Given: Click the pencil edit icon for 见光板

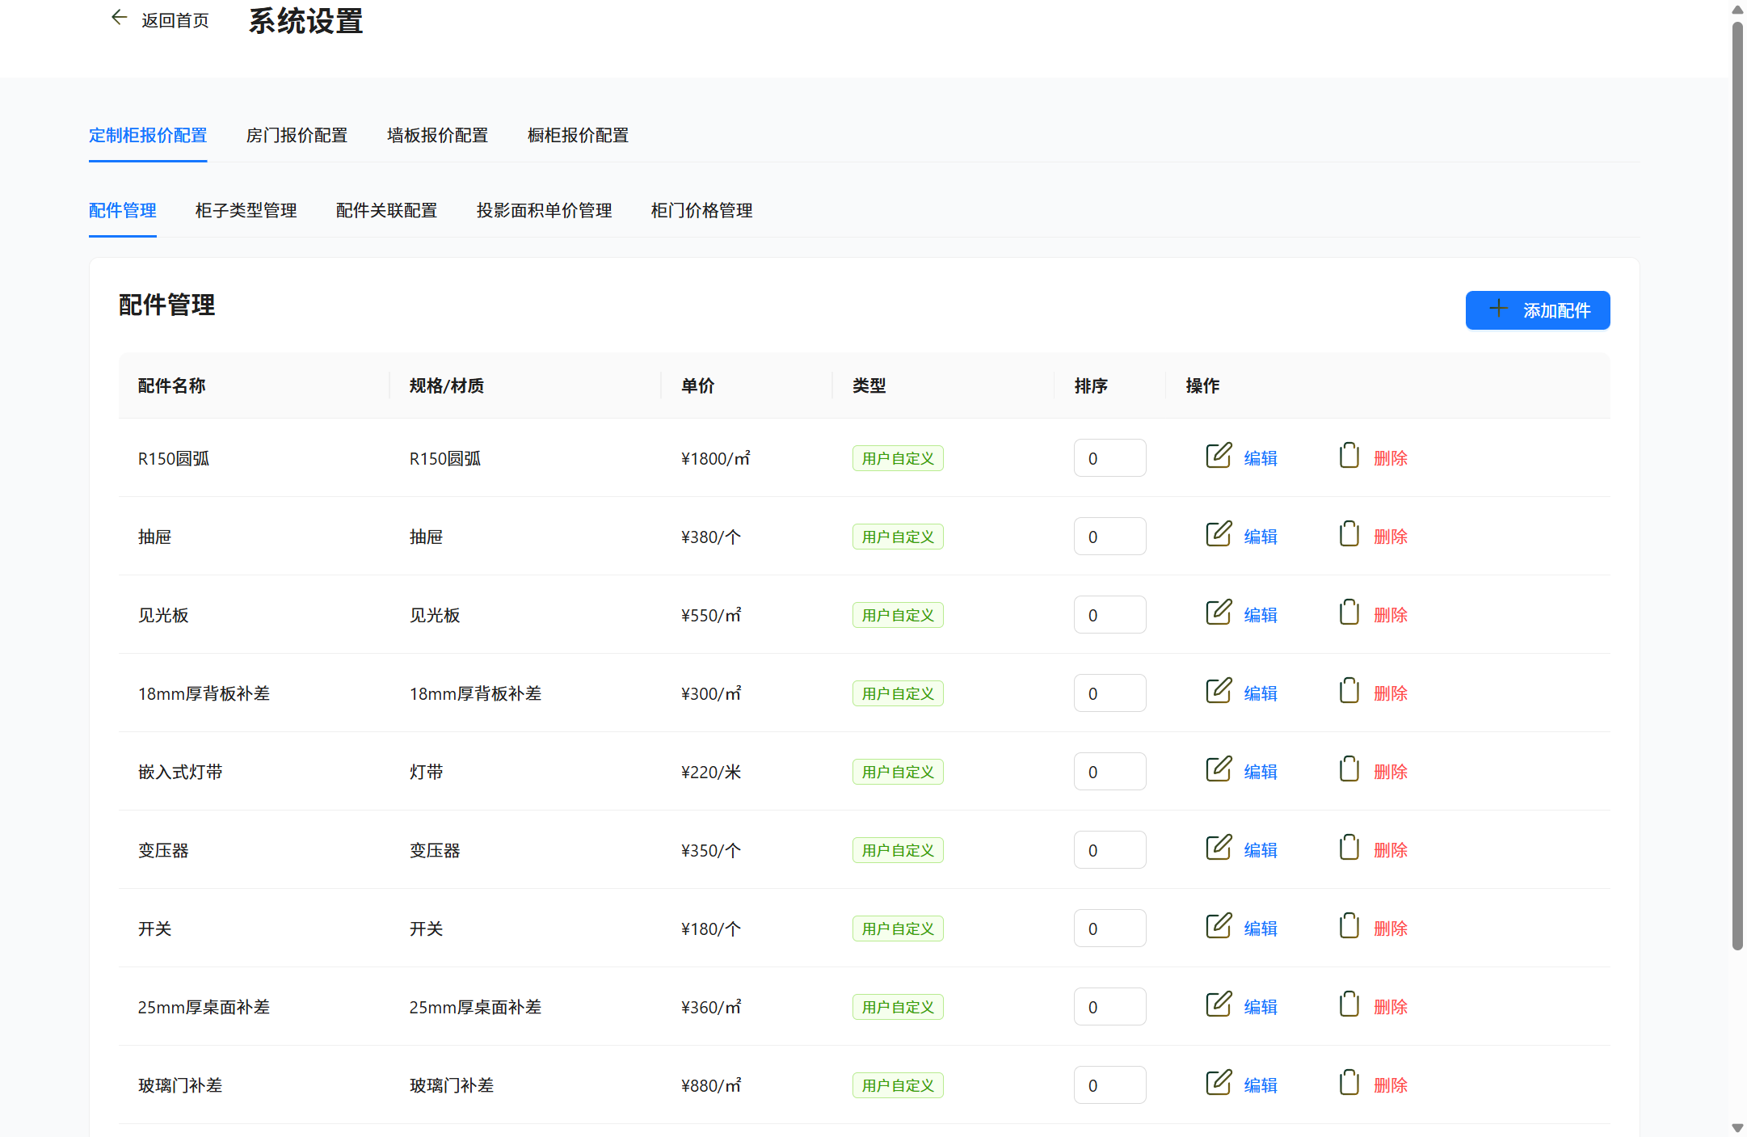Looking at the screenshot, I should pos(1219,613).
